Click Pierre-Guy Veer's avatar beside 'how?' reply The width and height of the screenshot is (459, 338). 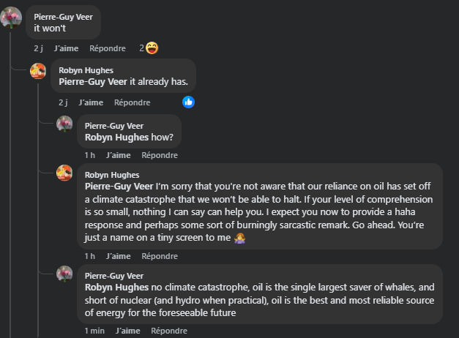[x=64, y=124]
